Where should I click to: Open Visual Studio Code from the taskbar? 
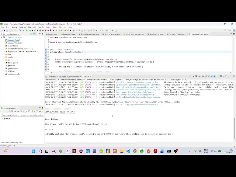click(x=128, y=151)
